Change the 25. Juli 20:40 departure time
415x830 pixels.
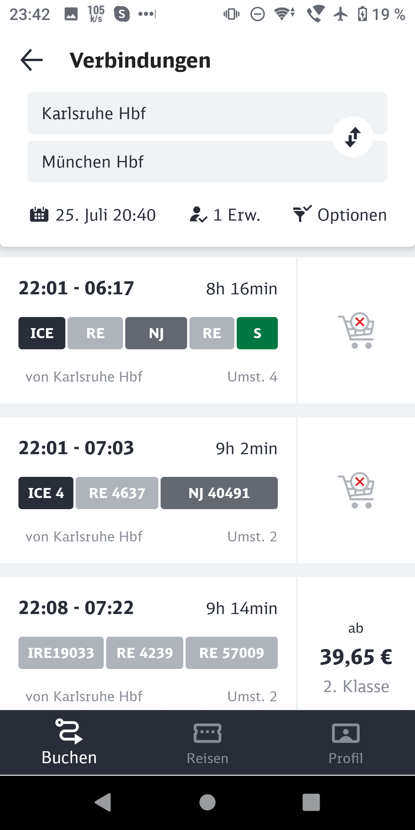[x=105, y=215]
